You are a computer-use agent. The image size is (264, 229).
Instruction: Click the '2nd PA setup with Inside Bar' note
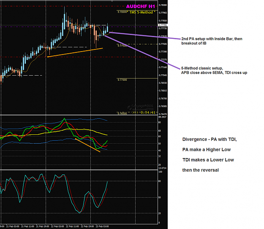212,41
